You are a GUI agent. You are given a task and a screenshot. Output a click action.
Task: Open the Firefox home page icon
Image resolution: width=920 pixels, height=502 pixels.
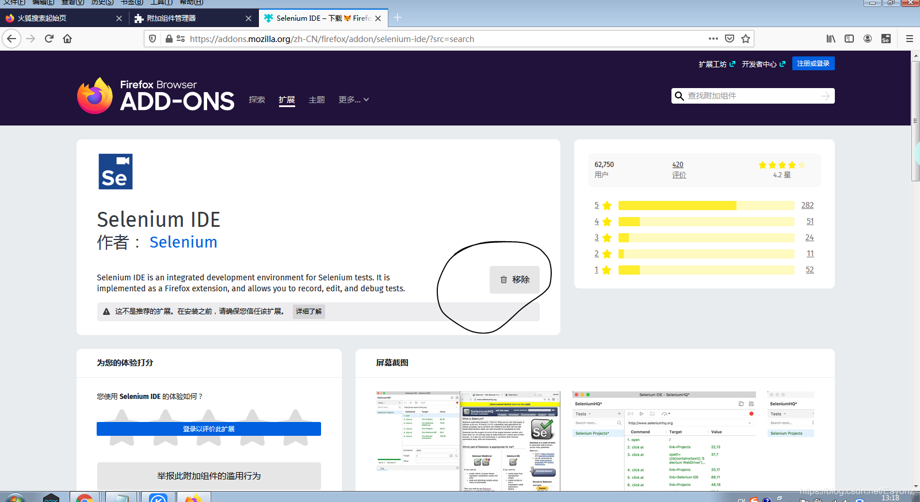pyautogui.click(x=67, y=39)
